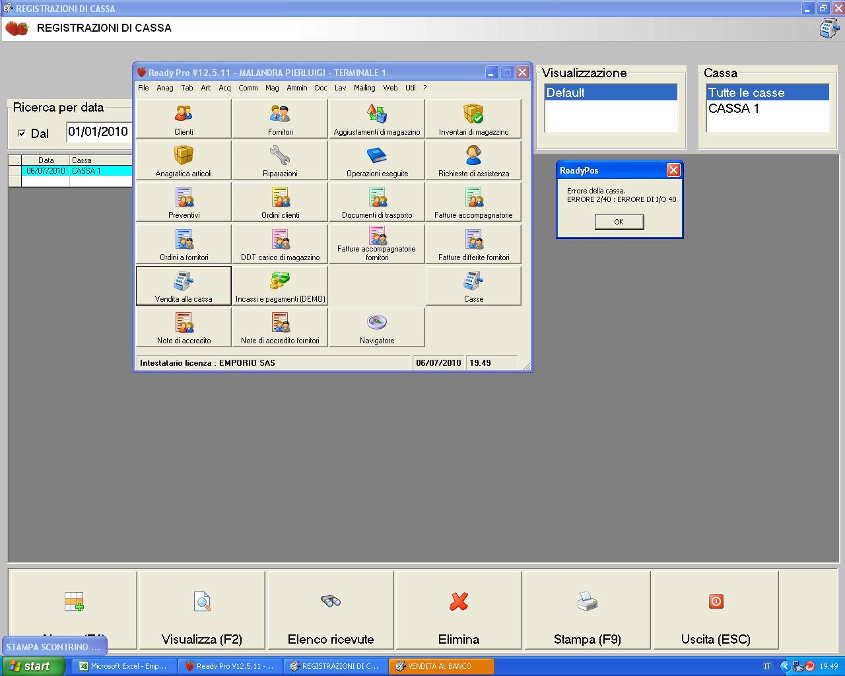
Task: Click the Visualizza (F2) button
Action: (x=202, y=610)
